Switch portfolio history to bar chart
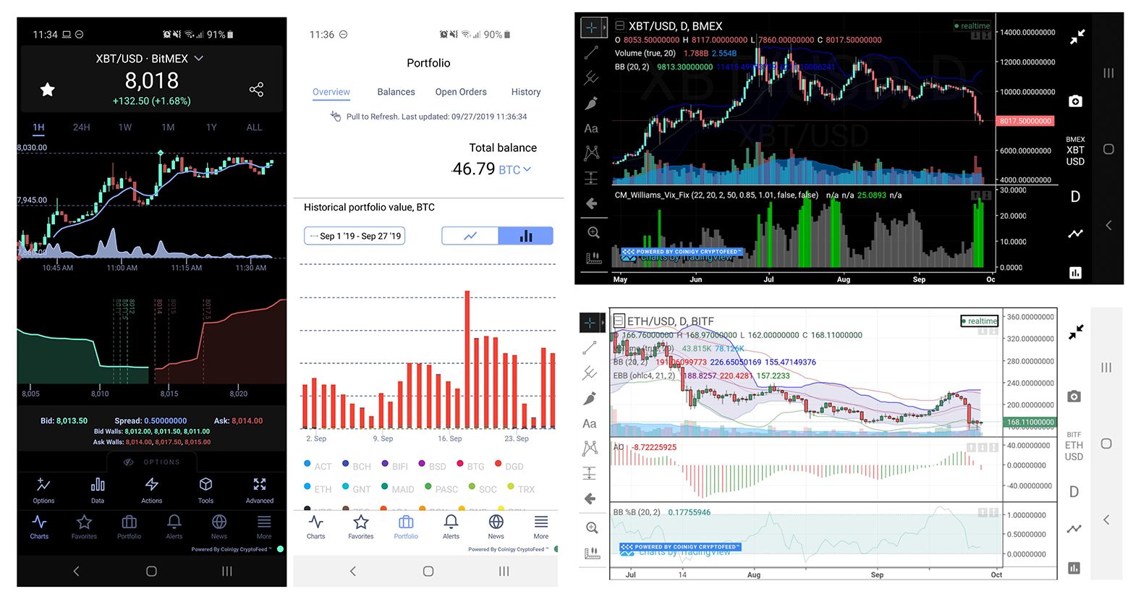The width and height of the screenshot is (1141, 602). [x=526, y=236]
